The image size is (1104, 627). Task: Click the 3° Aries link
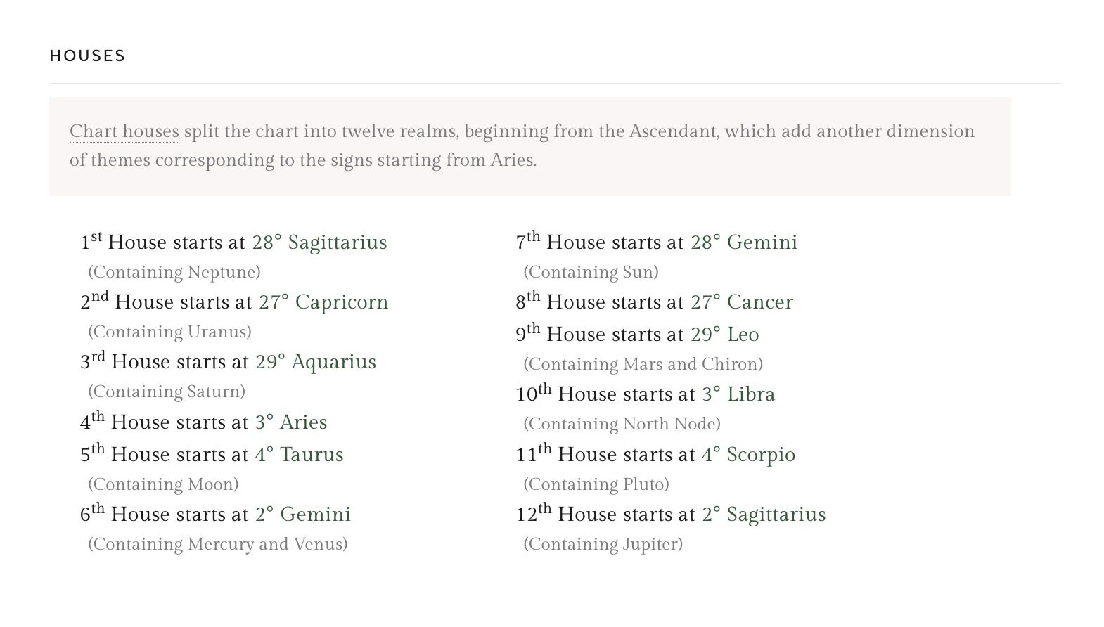(291, 422)
